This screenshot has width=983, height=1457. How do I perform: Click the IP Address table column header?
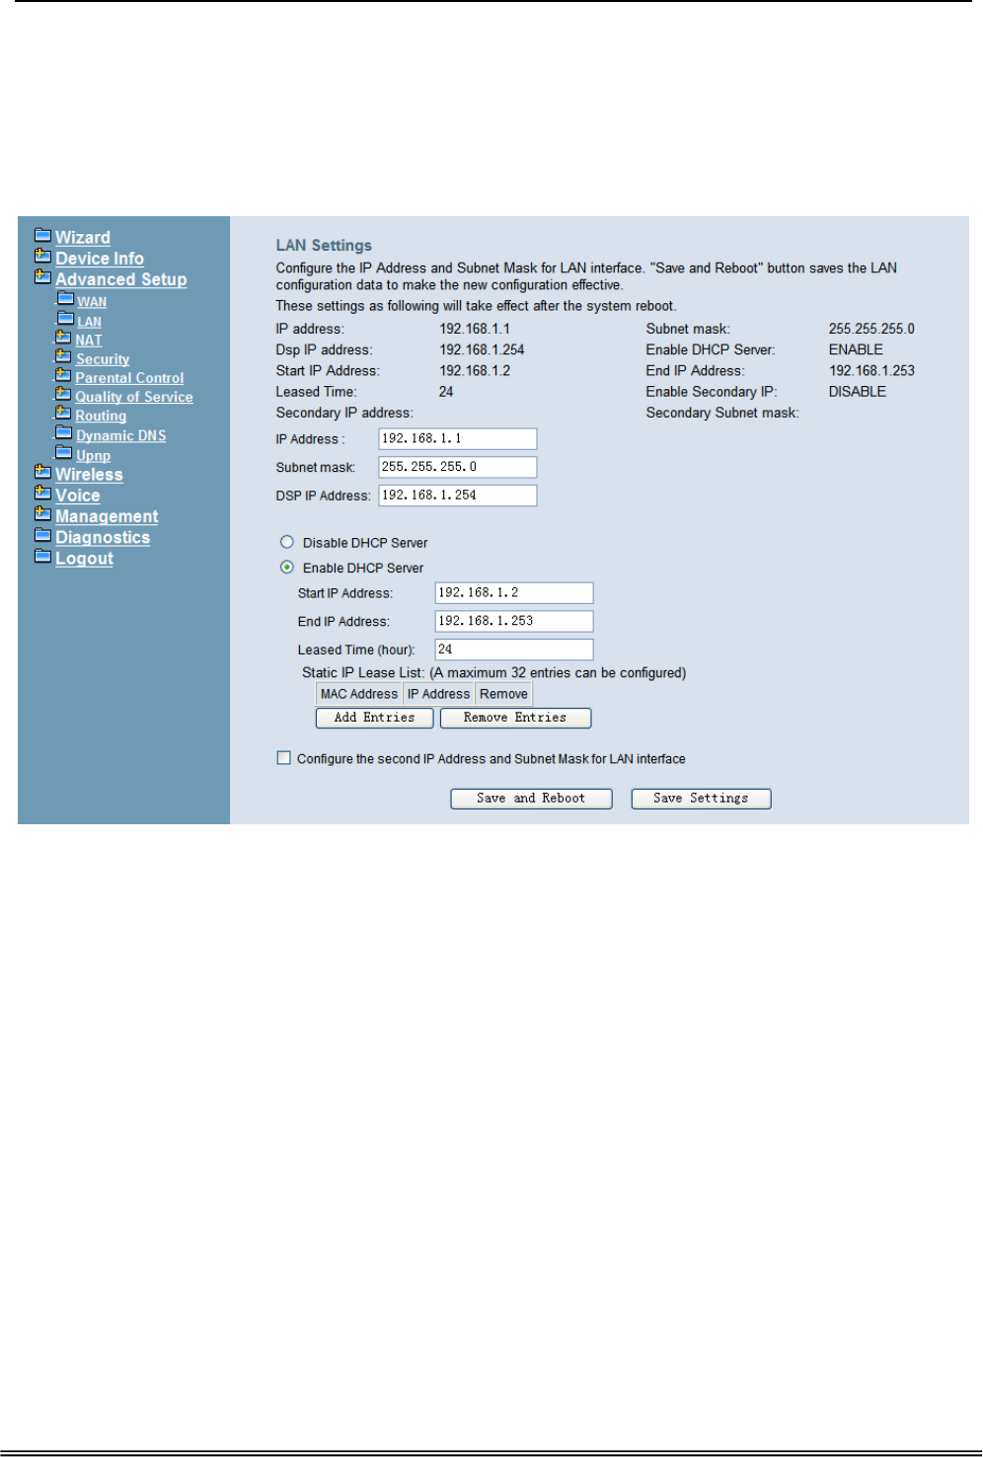(x=438, y=694)
